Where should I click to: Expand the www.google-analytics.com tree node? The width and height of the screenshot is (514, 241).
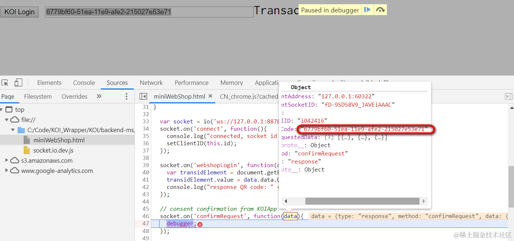click(7, 171)
